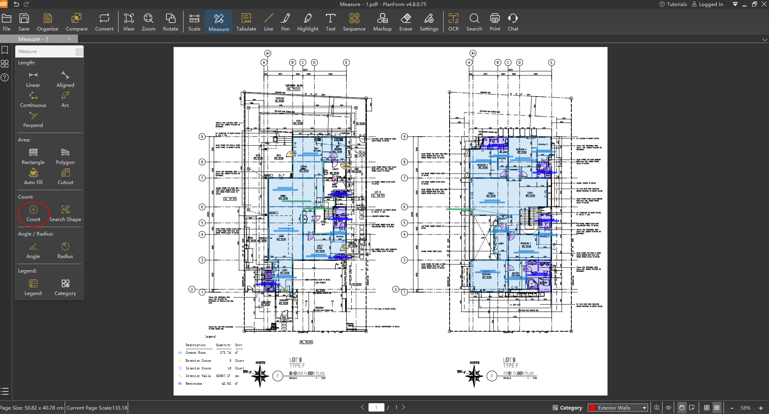Go to the next page arrow

coord(404,407)
